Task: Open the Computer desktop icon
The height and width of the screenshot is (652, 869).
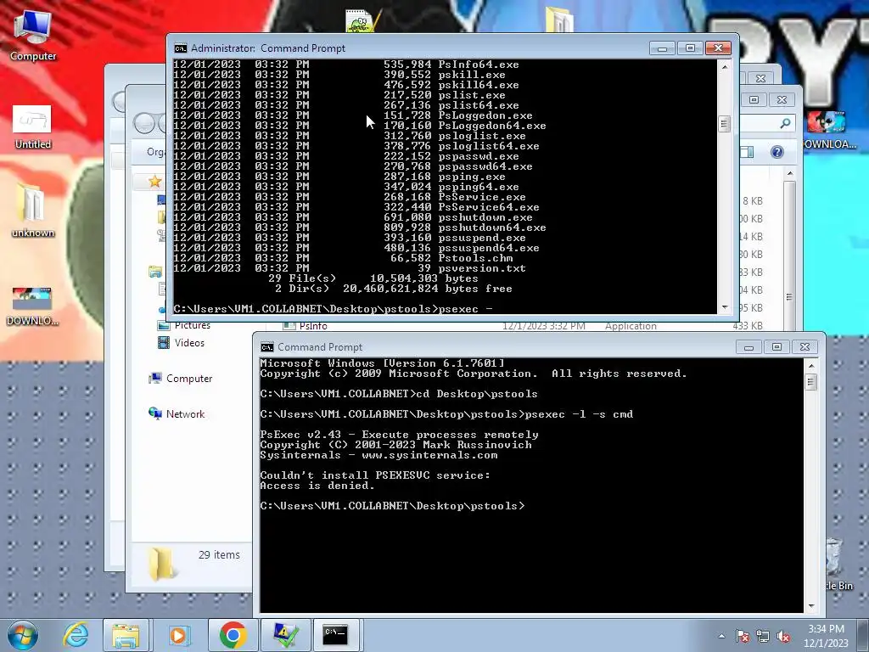Action: point(33,35)
